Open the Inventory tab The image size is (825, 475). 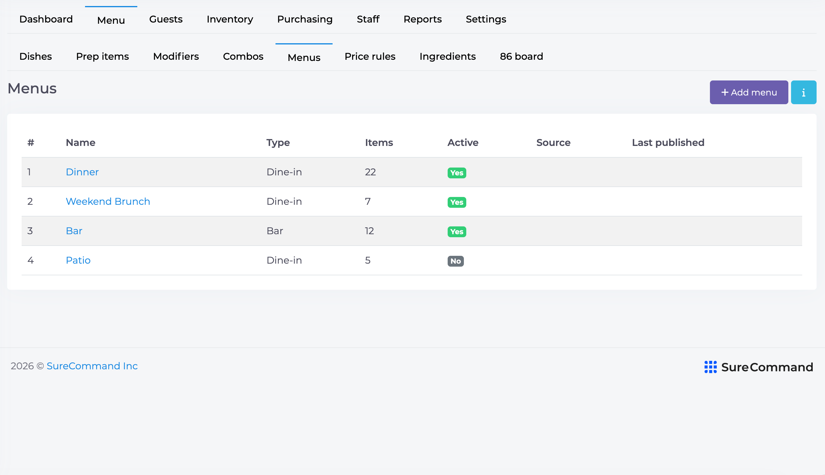[x=230, y=19]
